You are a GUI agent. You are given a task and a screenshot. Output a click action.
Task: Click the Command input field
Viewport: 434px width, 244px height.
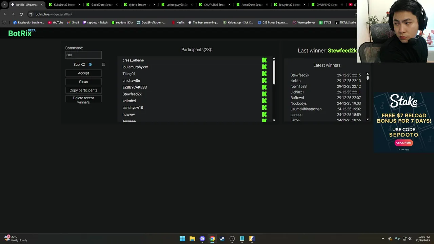[x=83, y=55]
